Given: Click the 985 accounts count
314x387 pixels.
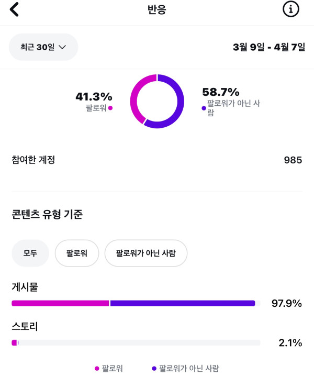Looking at the screenshot, I should coord(293,160).
